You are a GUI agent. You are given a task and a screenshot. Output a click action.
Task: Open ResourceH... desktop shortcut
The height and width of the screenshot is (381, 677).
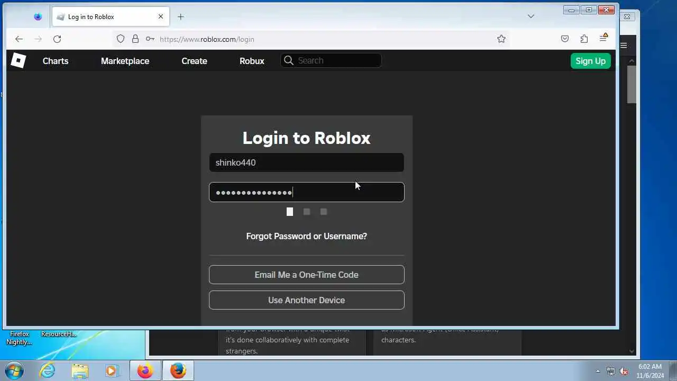click(x=59, y=334)
